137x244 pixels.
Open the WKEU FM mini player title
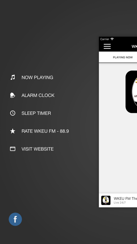point(125,198)
